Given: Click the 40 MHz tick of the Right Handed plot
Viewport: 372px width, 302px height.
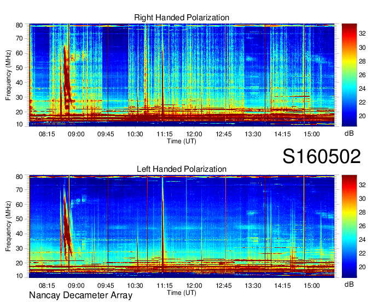Looking at the screenshot, I should tap(19, 83).
